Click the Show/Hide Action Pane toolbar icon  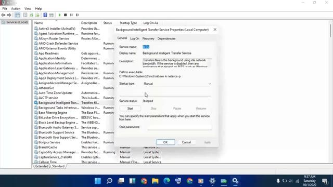pos(51,15)
